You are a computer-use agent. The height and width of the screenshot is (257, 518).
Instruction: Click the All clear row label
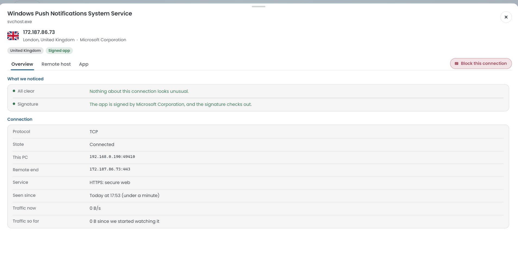click(26, 91)
